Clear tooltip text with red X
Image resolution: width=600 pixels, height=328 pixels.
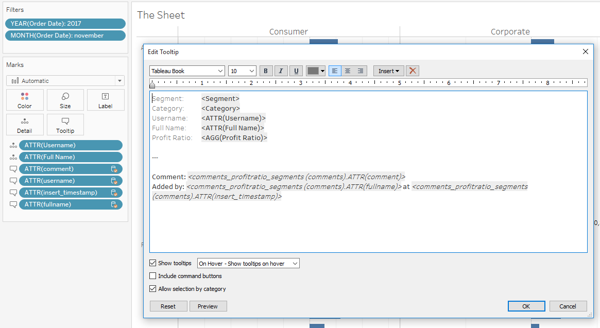pos(413,71)
